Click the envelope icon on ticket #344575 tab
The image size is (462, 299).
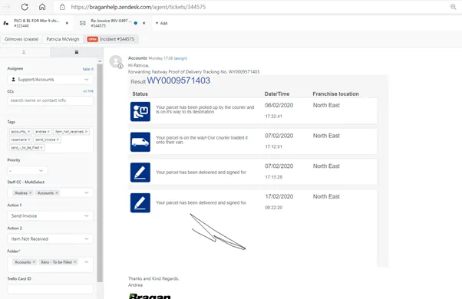(x=83, y=23)
